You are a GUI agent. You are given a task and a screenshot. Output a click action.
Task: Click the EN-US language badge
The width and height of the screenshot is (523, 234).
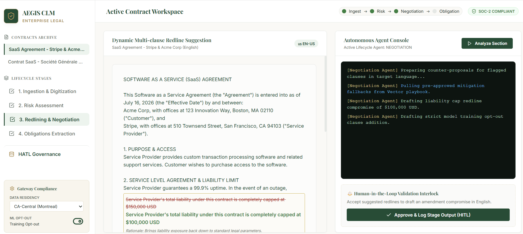pos(306,44)
